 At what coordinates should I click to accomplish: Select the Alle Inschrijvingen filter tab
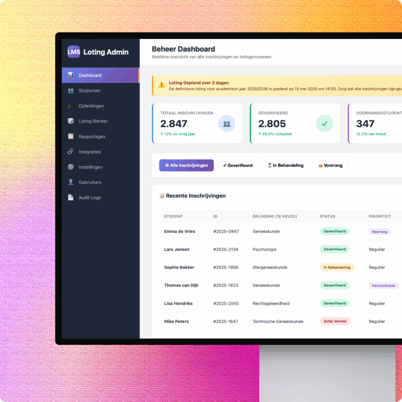186,165
